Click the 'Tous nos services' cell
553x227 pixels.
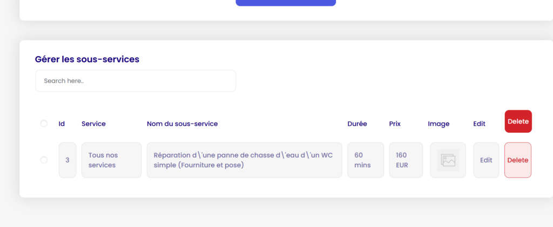[x=111, y=160]
